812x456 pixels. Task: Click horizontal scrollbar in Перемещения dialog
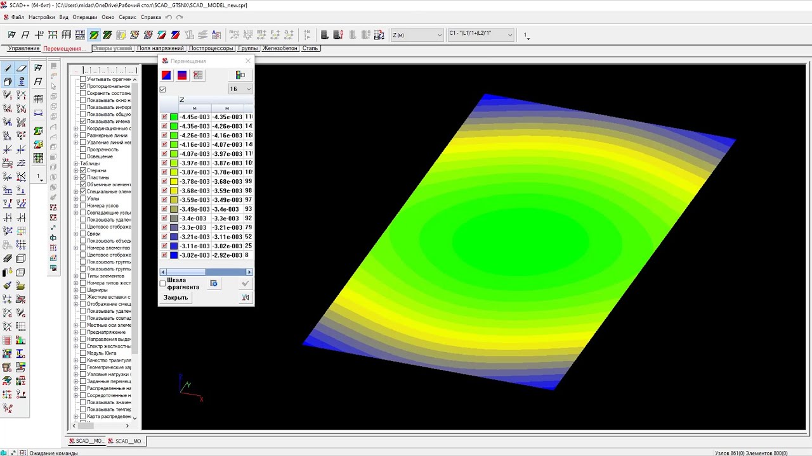[206, 272]
